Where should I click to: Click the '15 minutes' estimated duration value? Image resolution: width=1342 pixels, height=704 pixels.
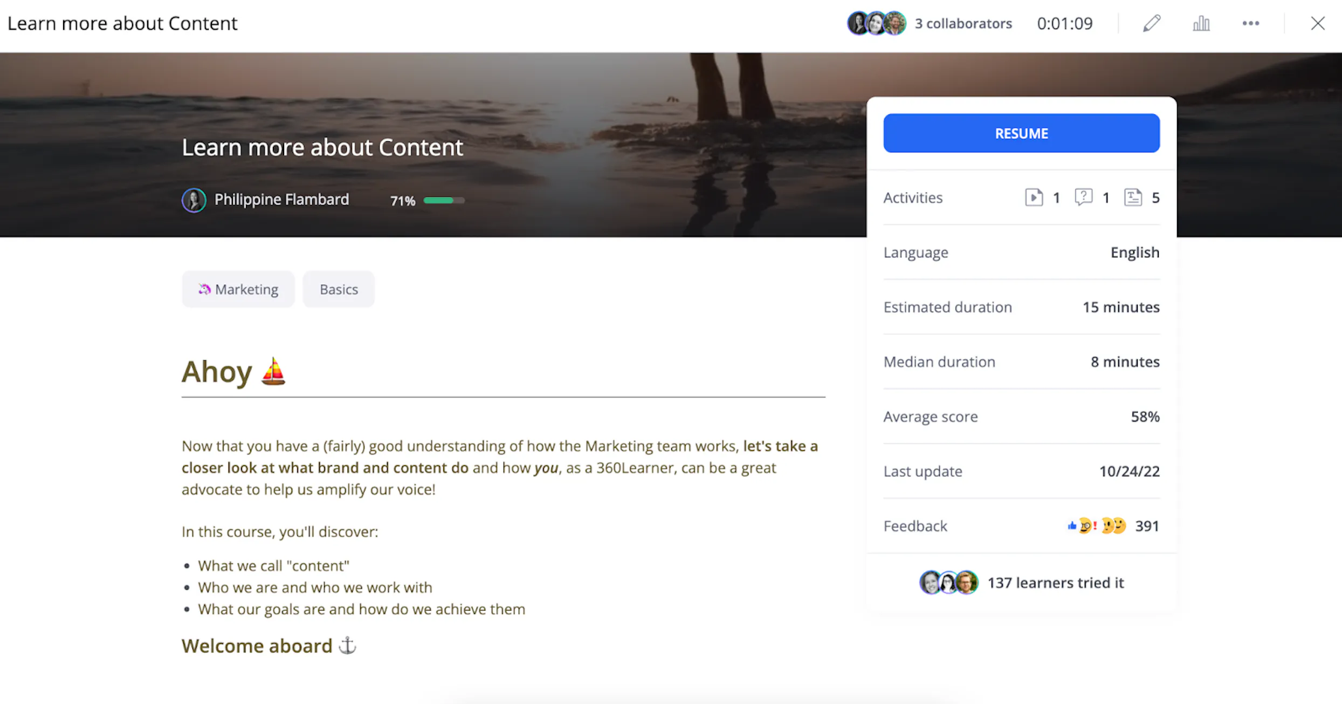1121,307
